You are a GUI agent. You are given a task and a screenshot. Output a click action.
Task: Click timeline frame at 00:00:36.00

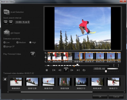79,56
